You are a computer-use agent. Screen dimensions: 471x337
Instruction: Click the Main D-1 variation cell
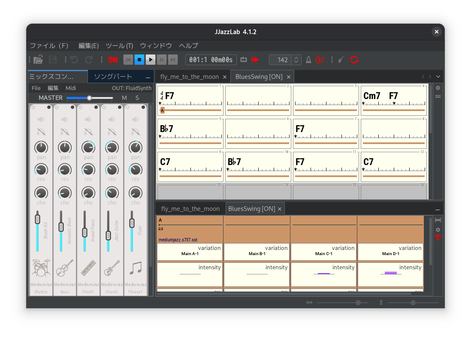click(390, 252)
